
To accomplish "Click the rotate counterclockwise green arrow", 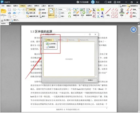I will pyautogui.click(x=70, y=13).
